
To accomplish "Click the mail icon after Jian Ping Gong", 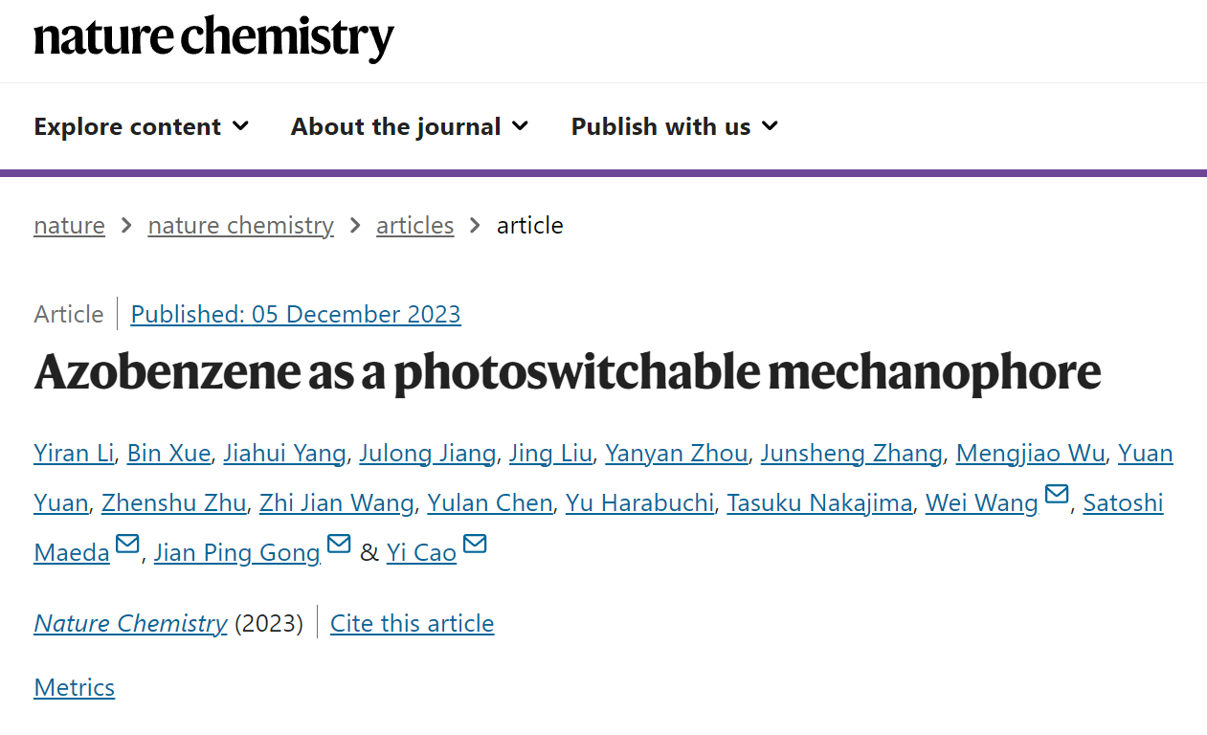I will 339,545.
